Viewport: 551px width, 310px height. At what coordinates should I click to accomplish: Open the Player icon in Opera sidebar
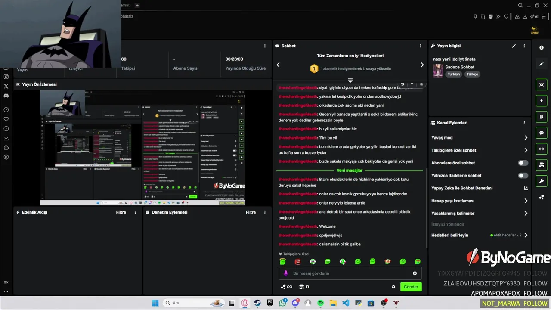point(6,110)
